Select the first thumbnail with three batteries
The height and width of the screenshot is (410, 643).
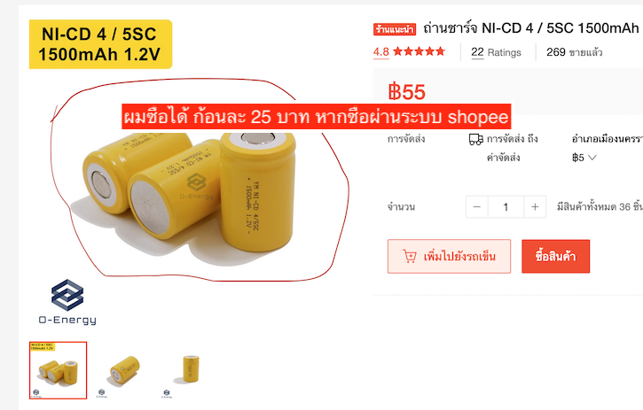coord(58,370)
